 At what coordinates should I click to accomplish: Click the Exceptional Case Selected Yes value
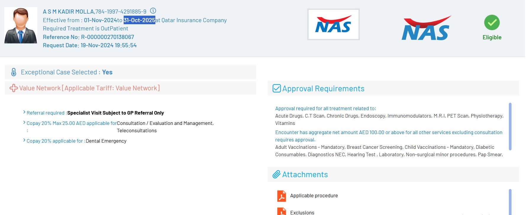(107, 72)
